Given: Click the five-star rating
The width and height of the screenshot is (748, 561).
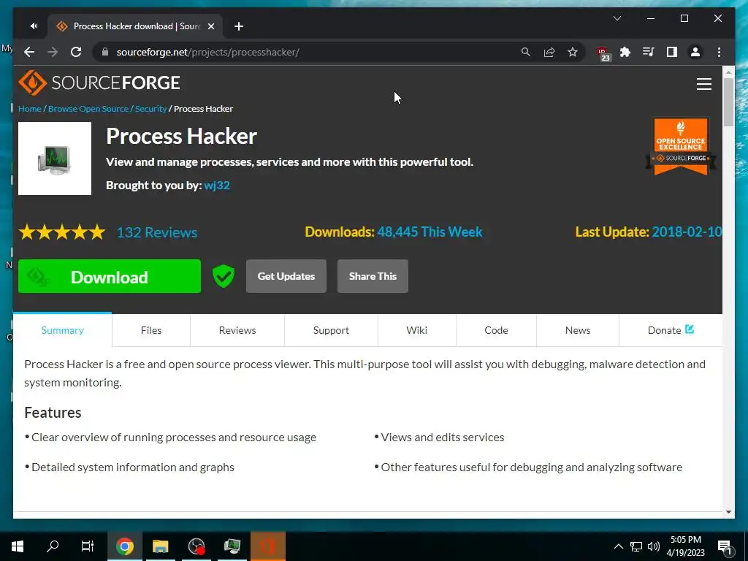Looking at the screenshot, I should (x=62, y=232).
